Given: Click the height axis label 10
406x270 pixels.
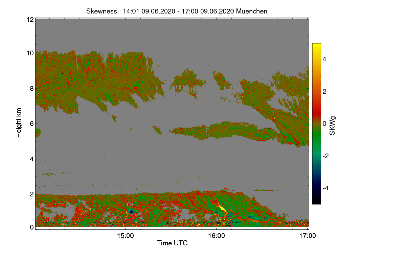Looking at the screenshot, I should coord(30,53).
